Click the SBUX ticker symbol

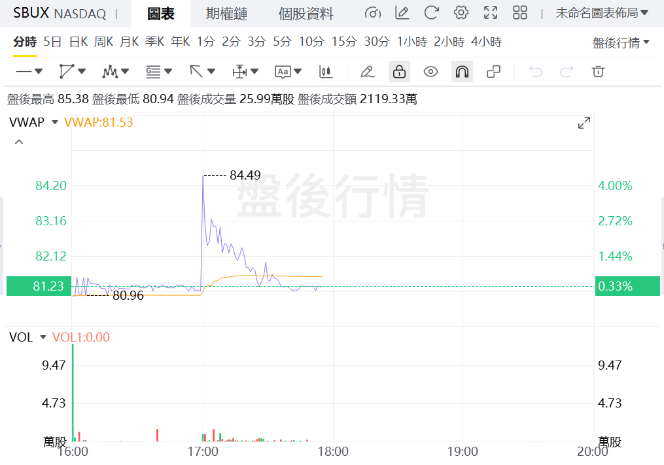[31, 12]
